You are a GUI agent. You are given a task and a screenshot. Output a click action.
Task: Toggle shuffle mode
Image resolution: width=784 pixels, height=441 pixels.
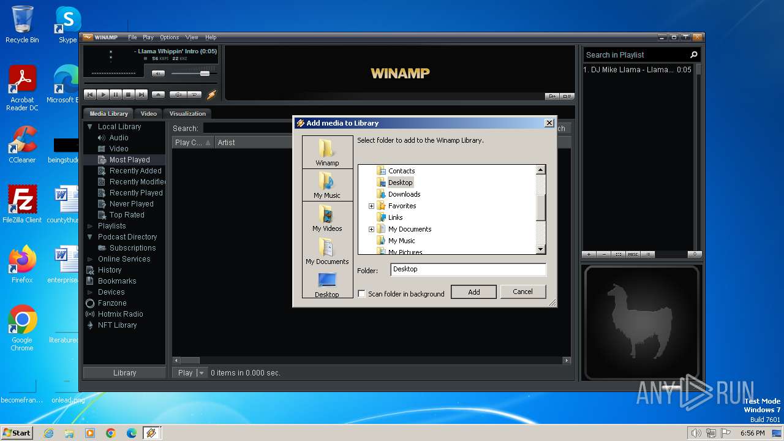pos(178,94)
